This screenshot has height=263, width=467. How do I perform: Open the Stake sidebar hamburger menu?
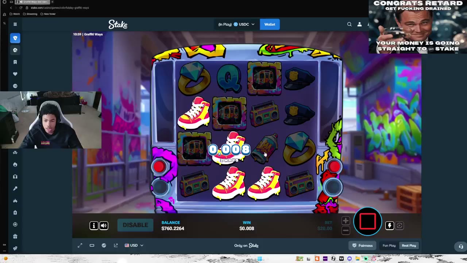15,24
